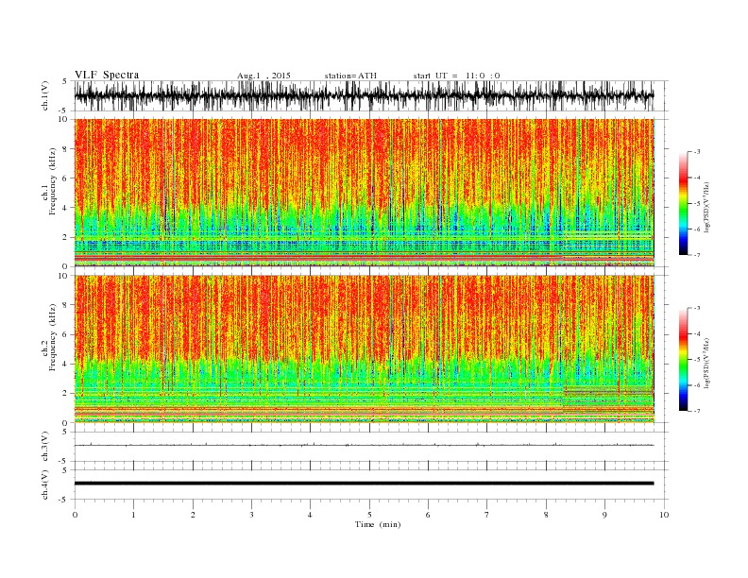The image size is (748, 578).
Task: Click the '10' tick label on the time axis
Action: tap(664, 515)
